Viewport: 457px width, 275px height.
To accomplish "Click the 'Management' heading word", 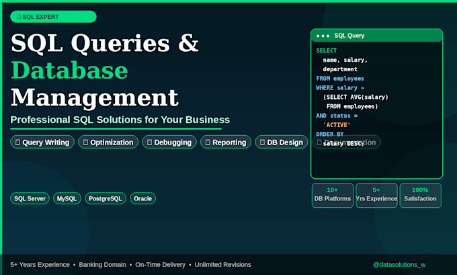I will tap(95, 98).
